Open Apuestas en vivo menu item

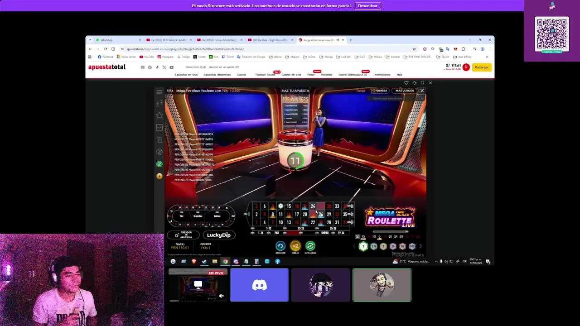pos(186,75)
